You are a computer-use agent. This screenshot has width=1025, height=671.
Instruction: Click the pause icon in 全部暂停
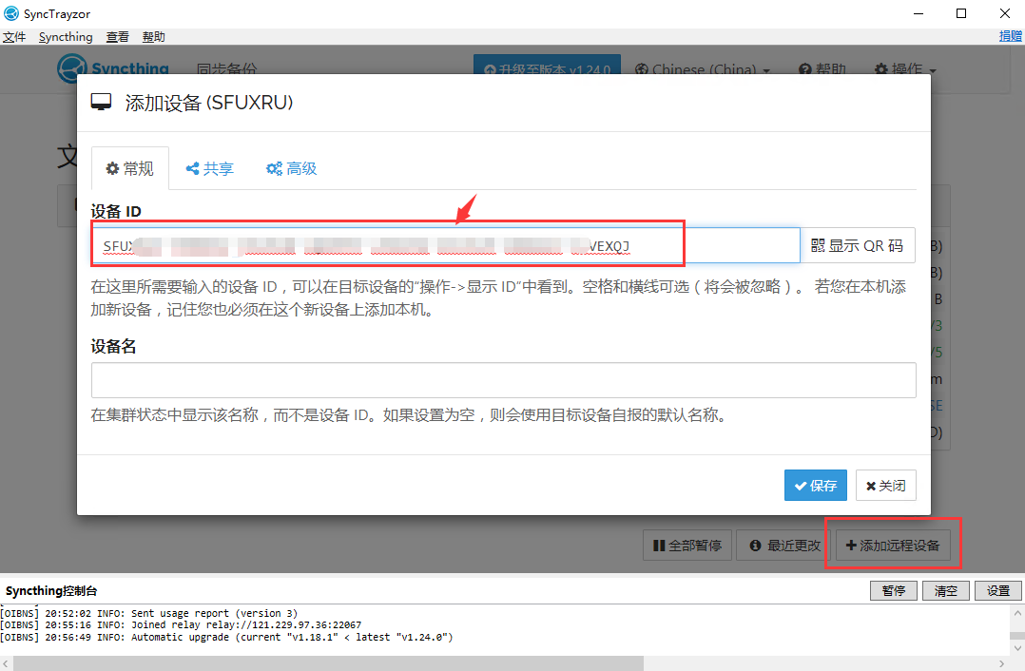658,546
